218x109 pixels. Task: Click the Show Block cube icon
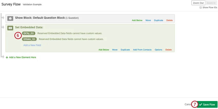click(x=10, y=18)
